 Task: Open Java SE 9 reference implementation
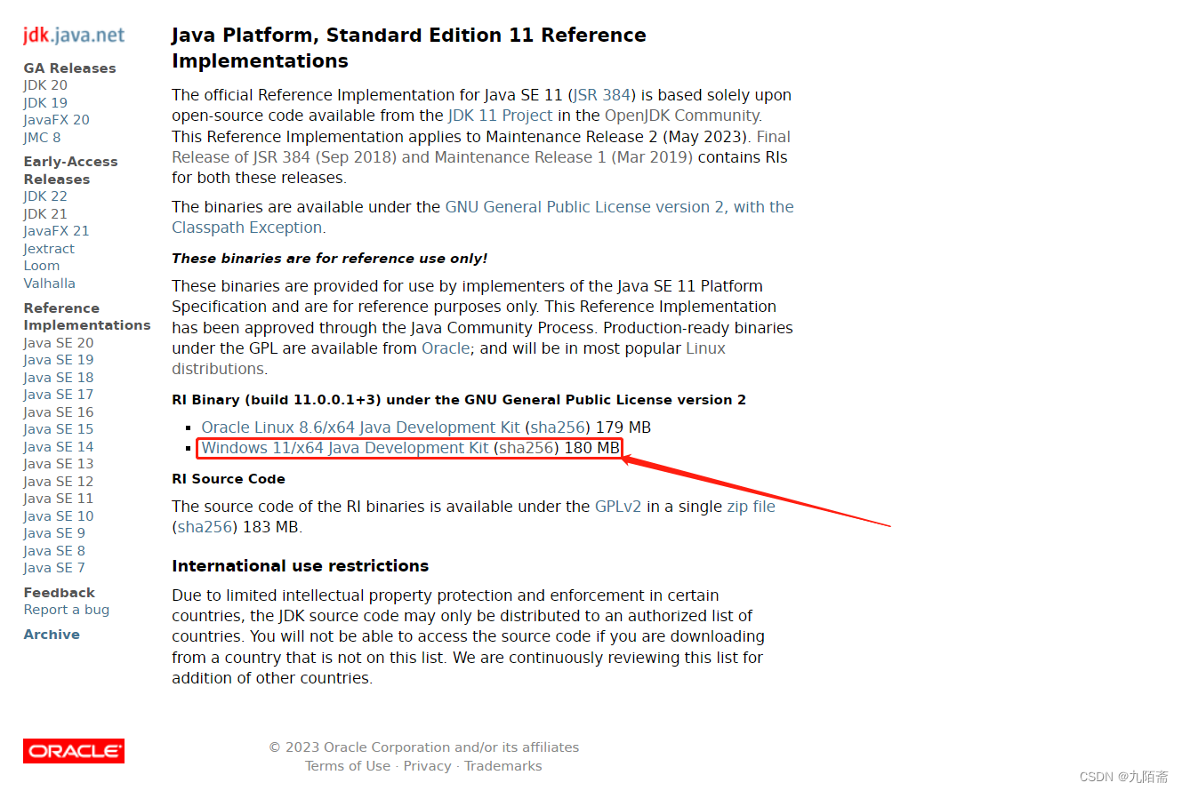(54, 533)
